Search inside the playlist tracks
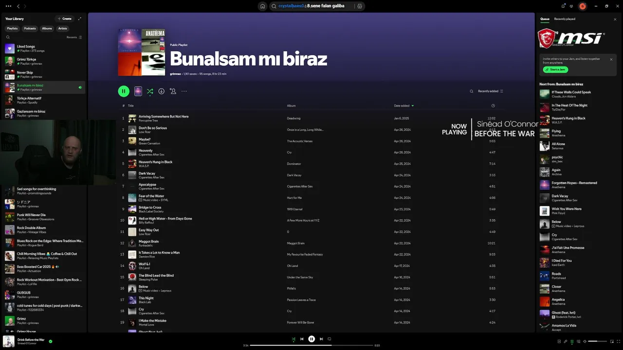The width and height of the screenshot is (623, 350). tap(471, 91)
